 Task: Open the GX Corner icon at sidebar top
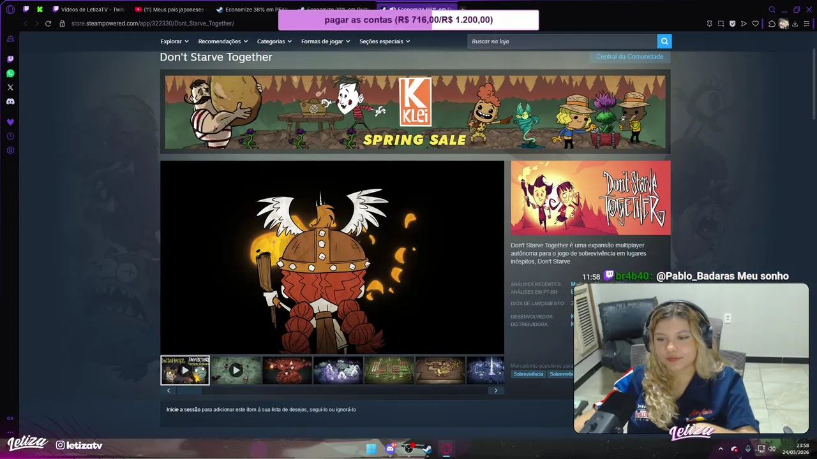coord(10,39)
